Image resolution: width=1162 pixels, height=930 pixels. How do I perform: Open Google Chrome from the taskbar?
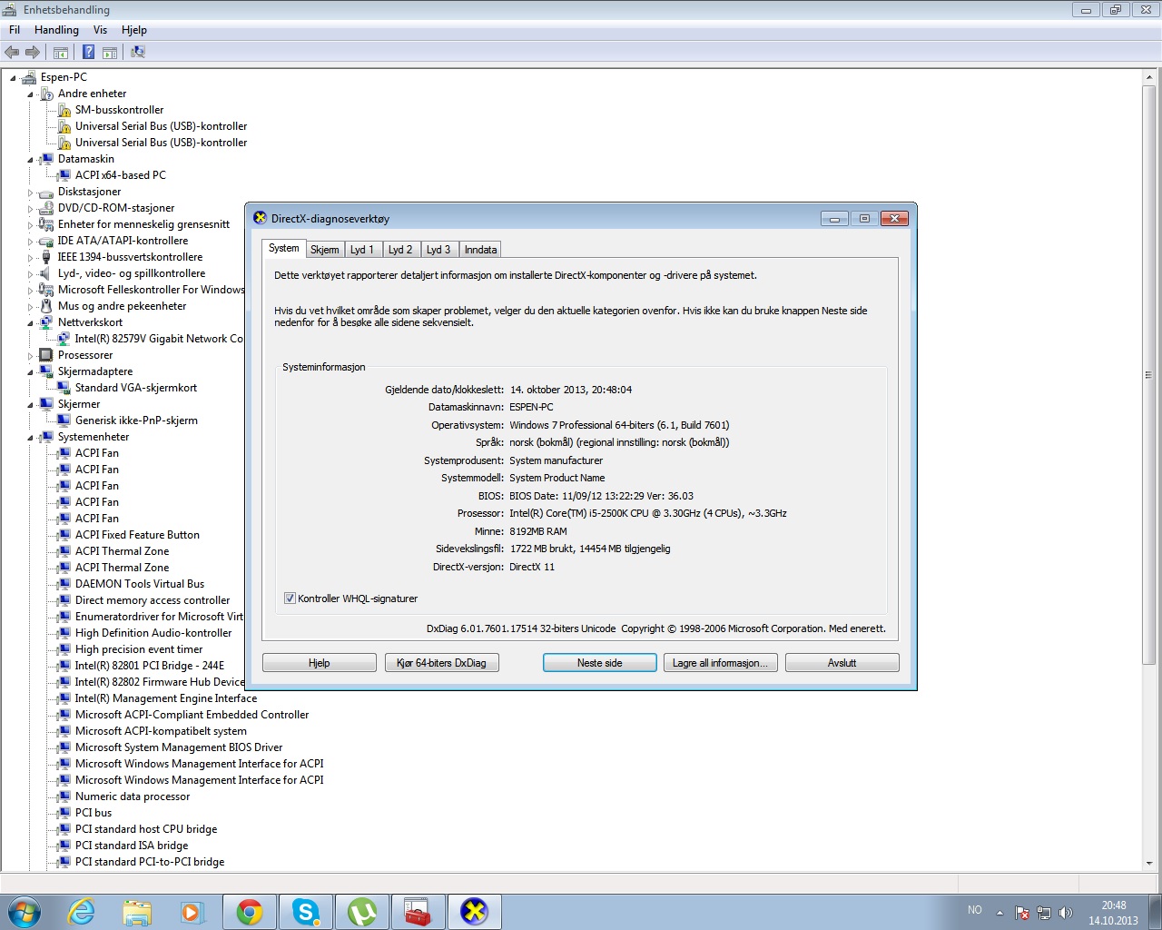click(250, 912)
